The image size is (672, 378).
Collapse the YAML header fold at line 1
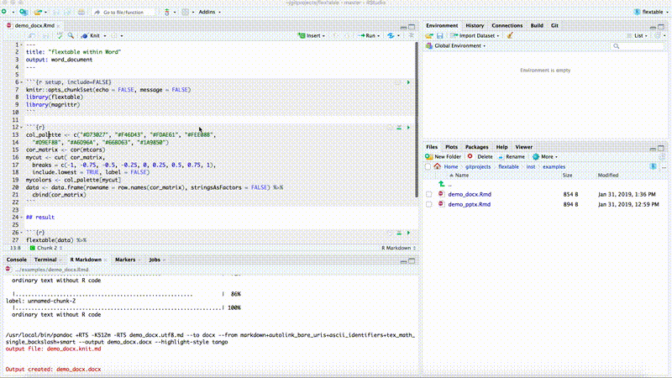pos(22,45)
